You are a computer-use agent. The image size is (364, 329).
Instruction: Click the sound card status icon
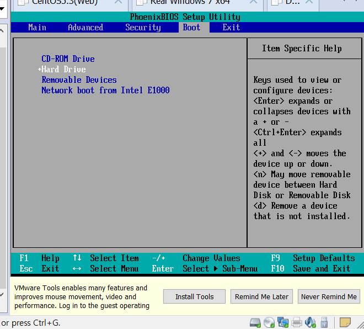pyautogui.click(x=311, y=322)
